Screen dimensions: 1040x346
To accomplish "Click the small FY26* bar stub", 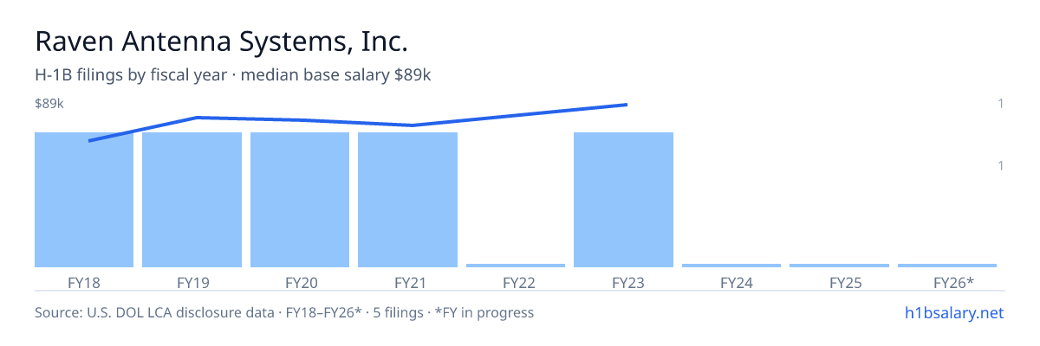I will tap(947, 266).
